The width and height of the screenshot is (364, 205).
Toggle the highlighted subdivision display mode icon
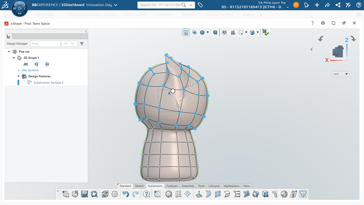[186, 32]
